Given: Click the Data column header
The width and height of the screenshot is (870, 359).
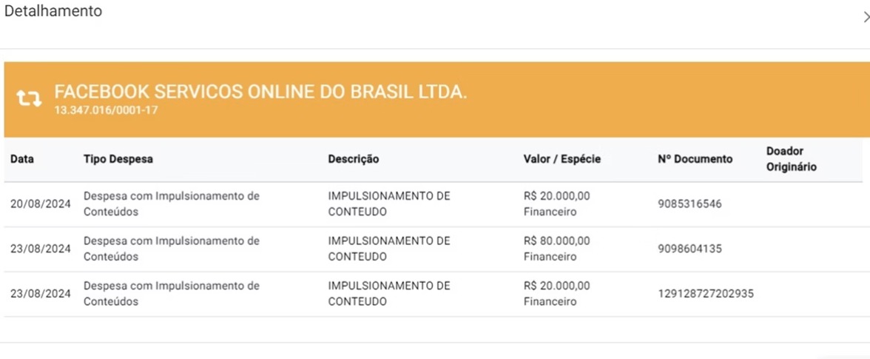Looking at the screenshot, I should 22,159.
